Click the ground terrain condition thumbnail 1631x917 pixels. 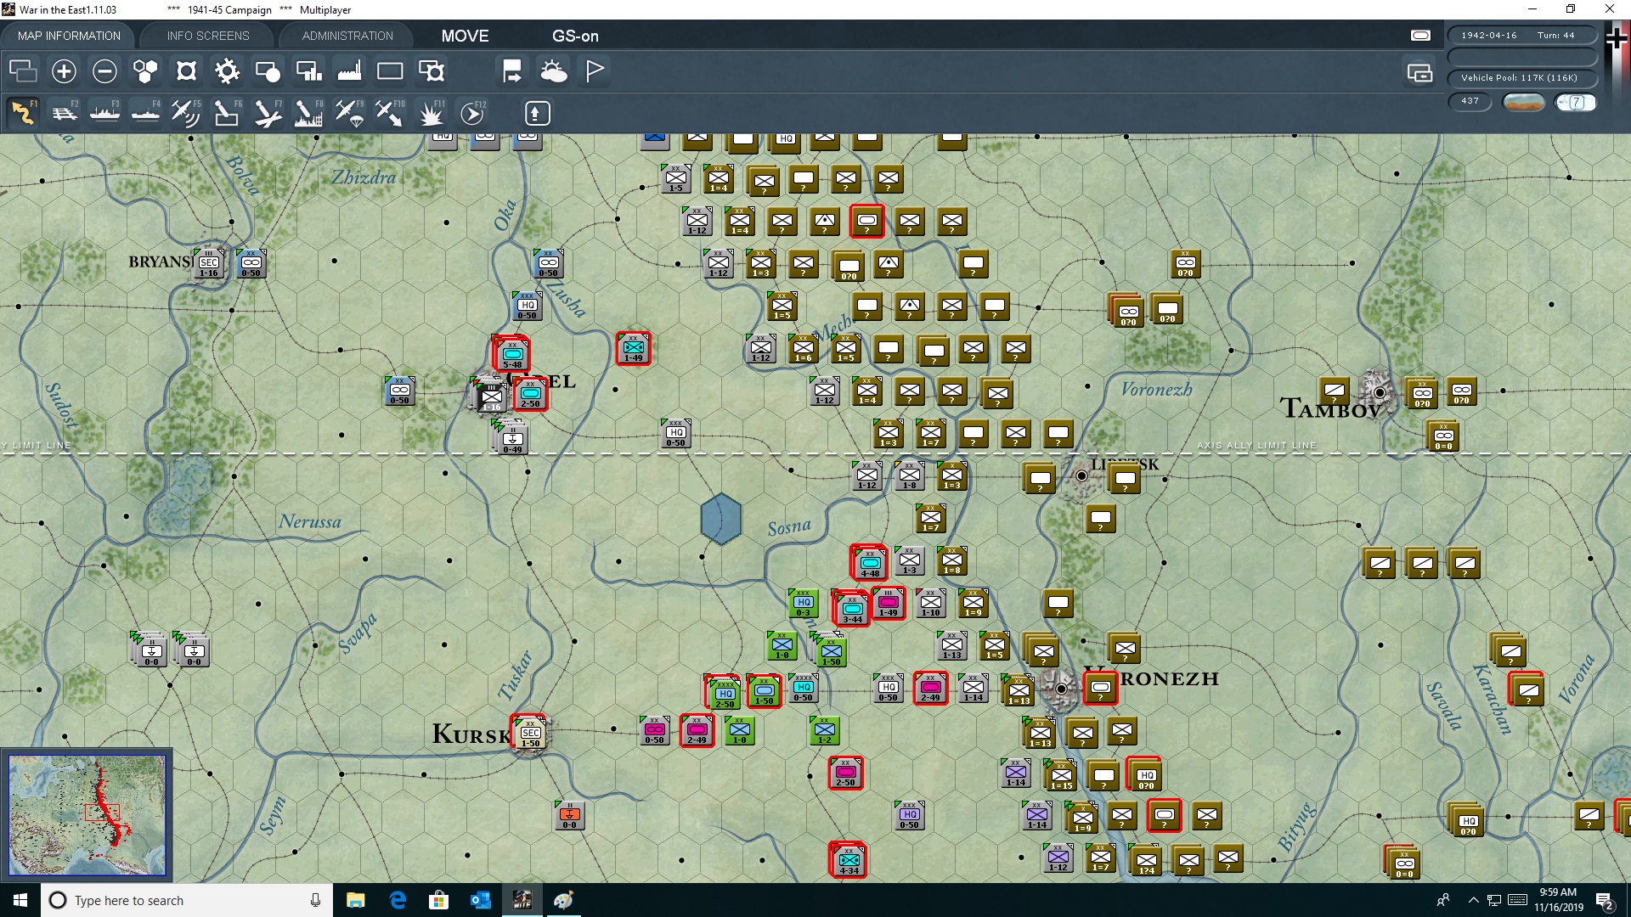tap(1523, 102)
